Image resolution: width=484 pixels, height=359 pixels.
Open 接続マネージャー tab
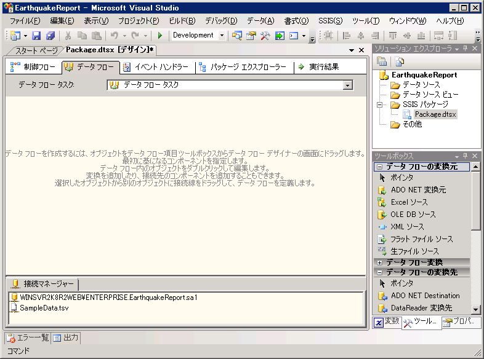(42, 283)
